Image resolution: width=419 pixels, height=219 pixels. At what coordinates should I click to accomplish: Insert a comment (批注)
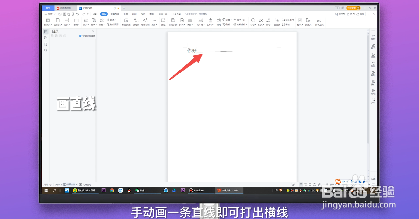pyautogui.click(x=163, y=22)
